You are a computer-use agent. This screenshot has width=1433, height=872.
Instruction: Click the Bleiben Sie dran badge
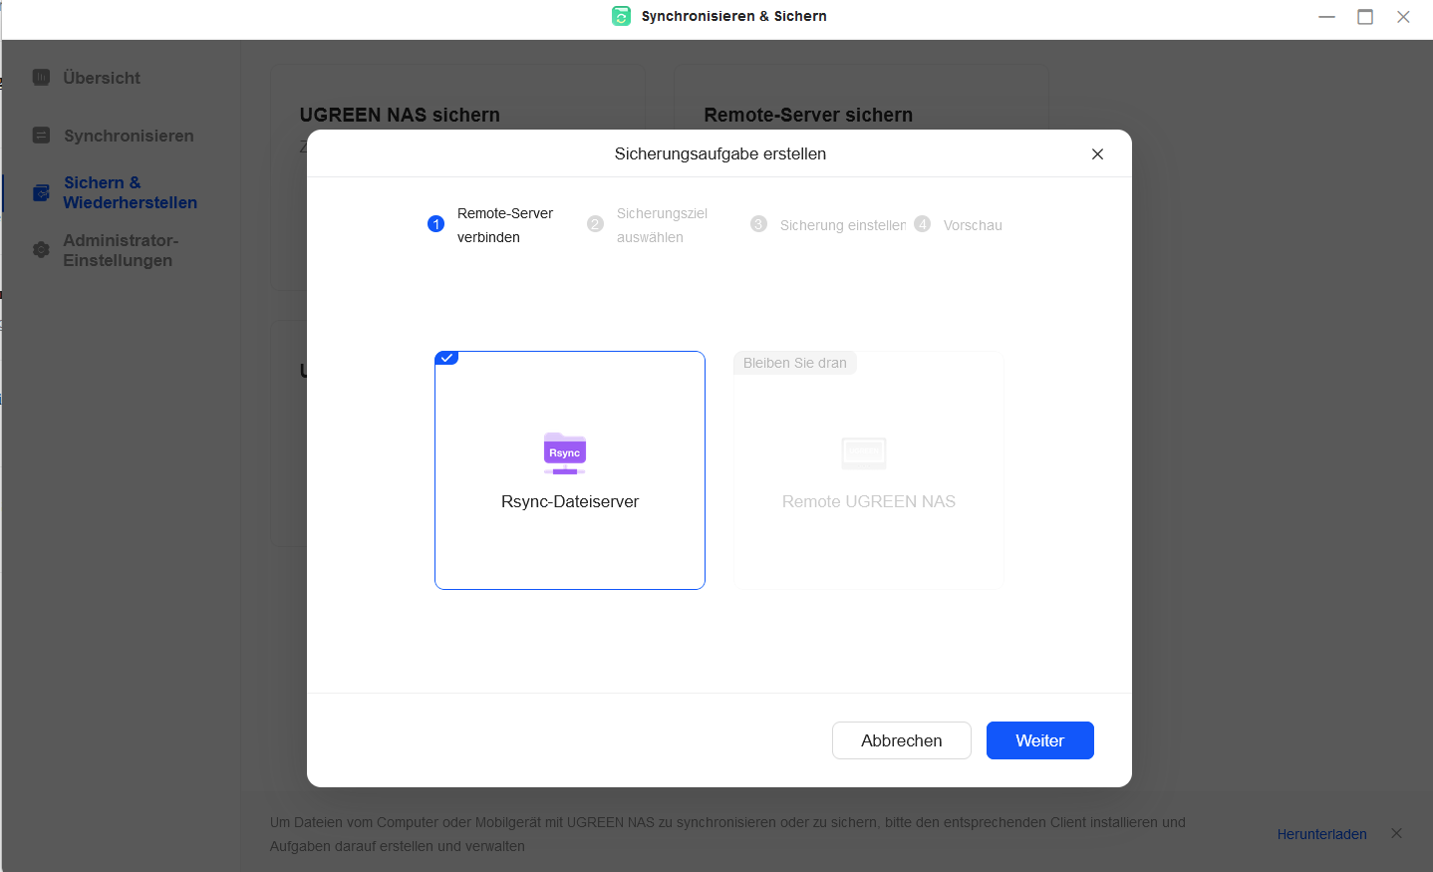[795, 363]
